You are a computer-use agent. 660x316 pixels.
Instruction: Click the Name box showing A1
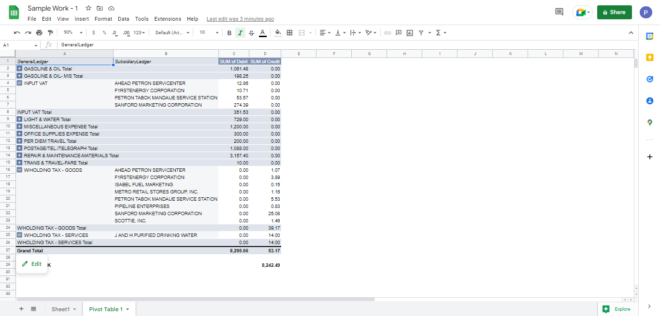click(20, 45)
